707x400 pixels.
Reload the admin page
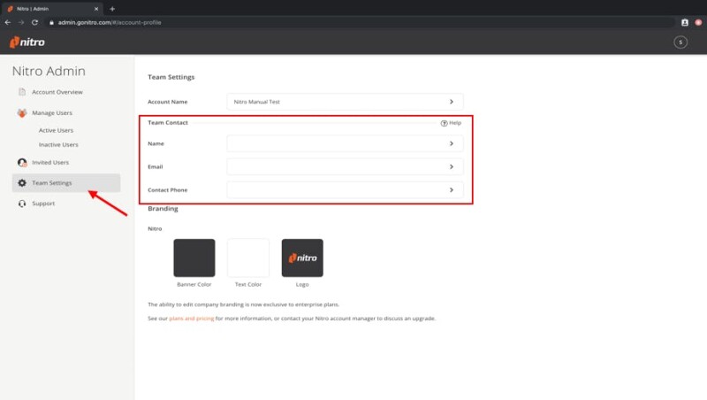click(34, 22)
